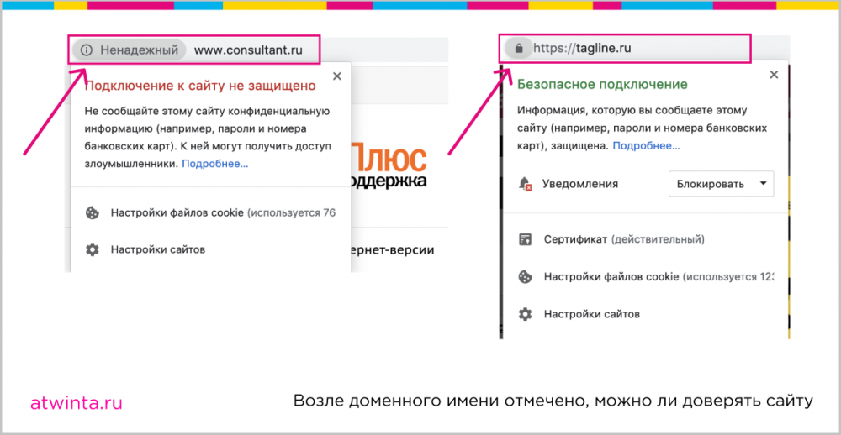Click the orange Плюс logo
Viewport: 841px width, 435px height.
[x=389, y=158]
